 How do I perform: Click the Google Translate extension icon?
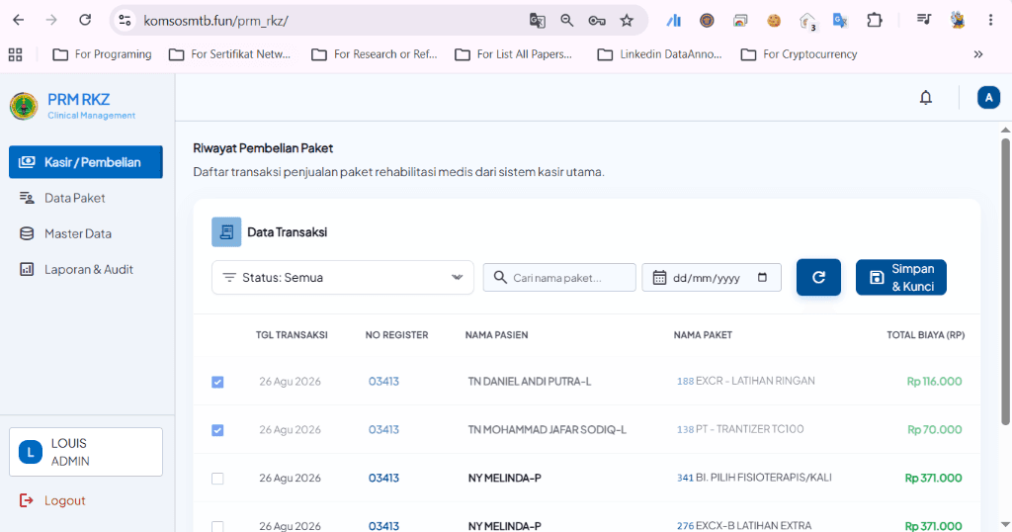[840, 21]
